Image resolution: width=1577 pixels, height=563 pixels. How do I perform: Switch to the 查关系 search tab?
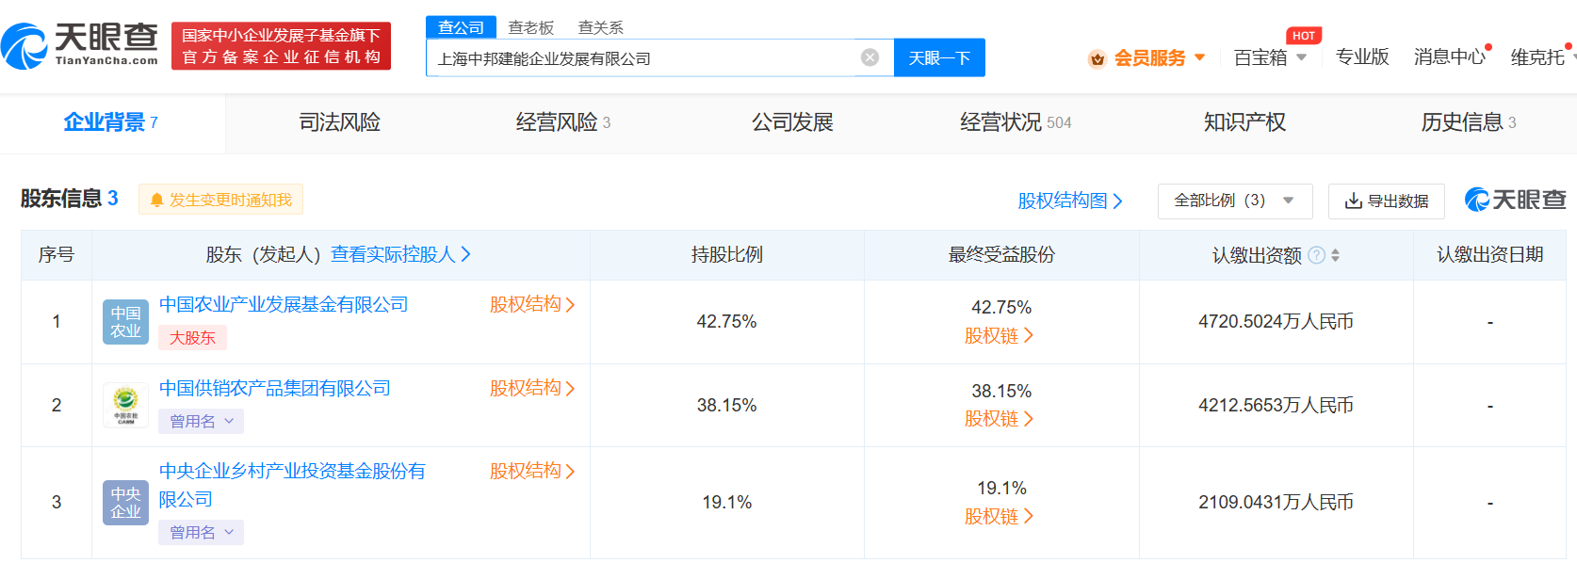(601, 27)
